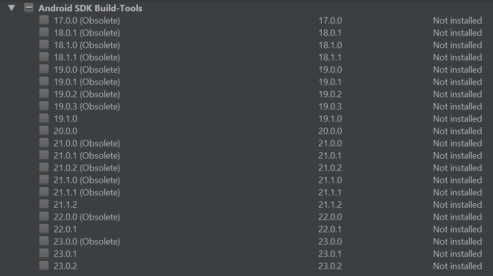Mark the 22.0.1 checkbox for install
This screenshot has height=276, width=493.
click(x=44, y=229)
